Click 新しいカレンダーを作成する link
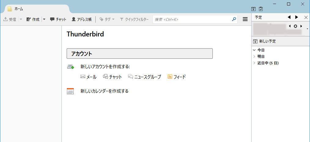 point(104,91)
